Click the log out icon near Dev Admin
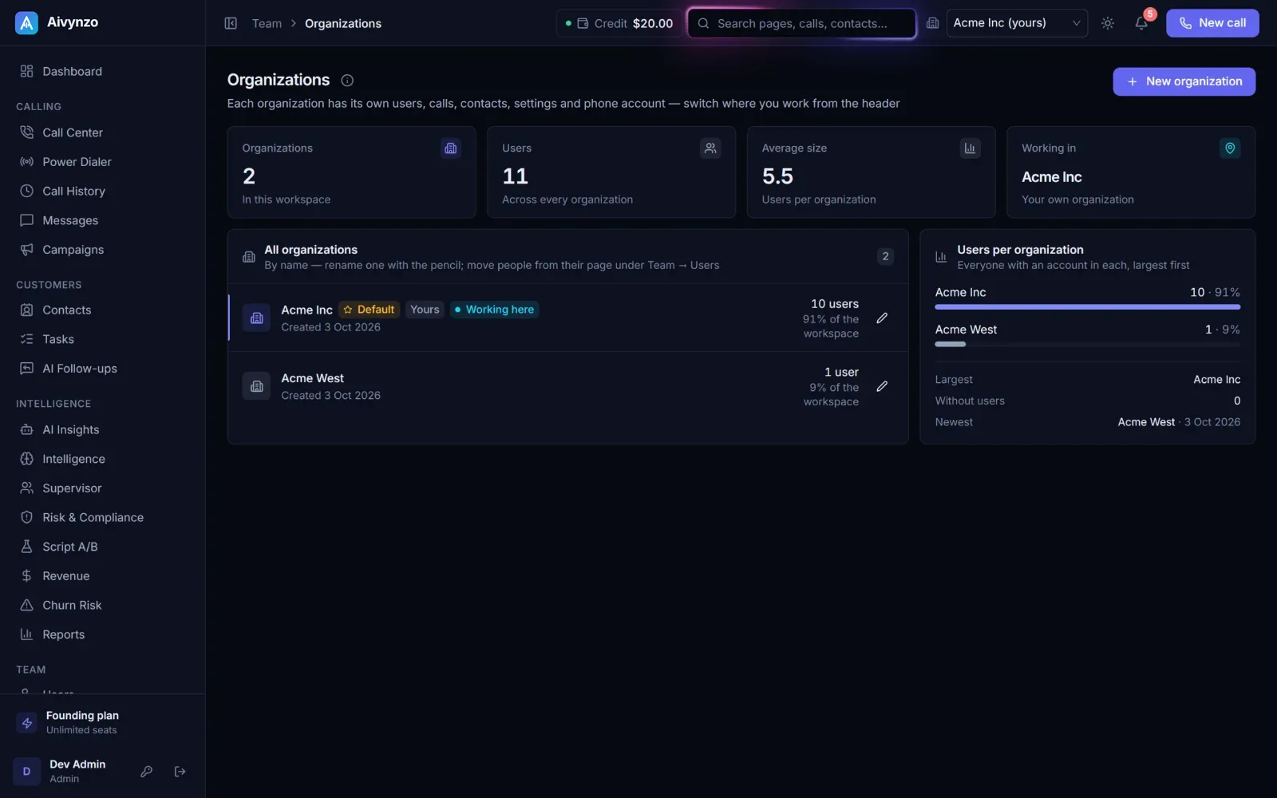Screen dimensions: 1277x798 (180, 771)
